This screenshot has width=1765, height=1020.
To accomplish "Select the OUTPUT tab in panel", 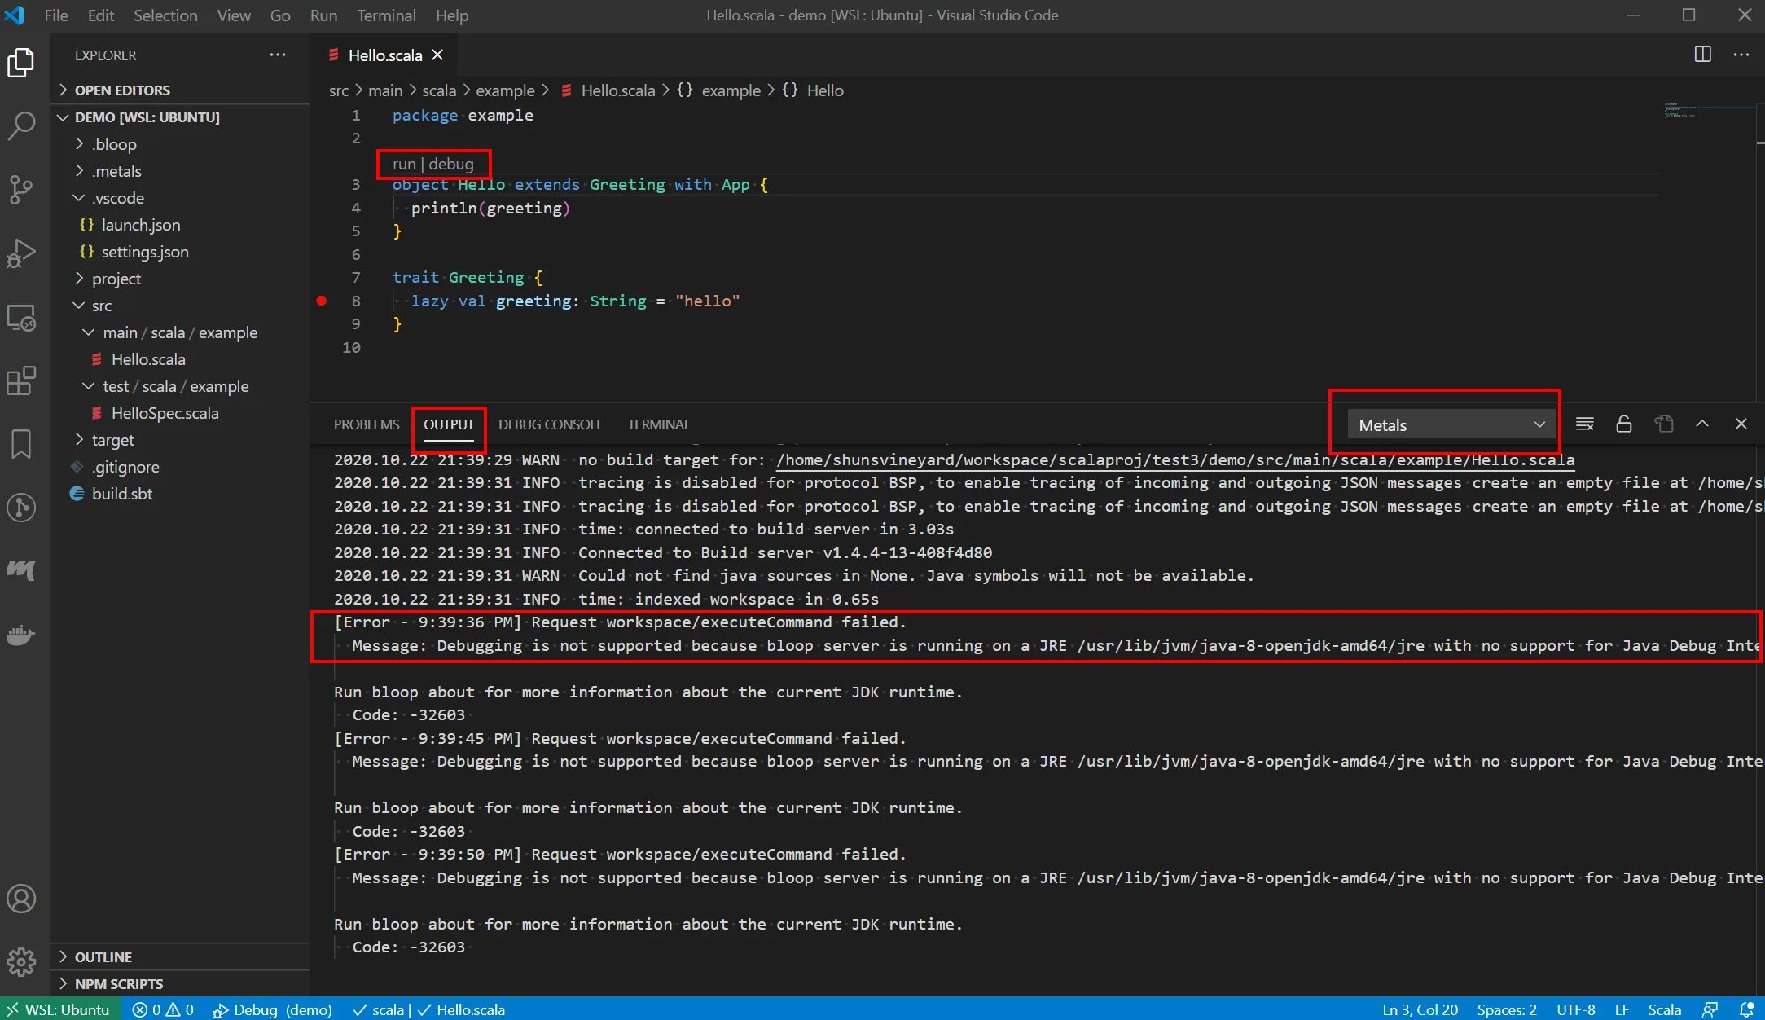I will point(448,423).
